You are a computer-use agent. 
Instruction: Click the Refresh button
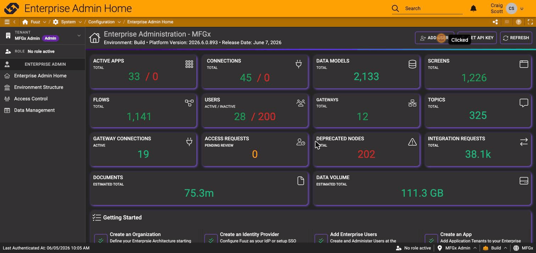pyautogui.click(x=516, y=38)
